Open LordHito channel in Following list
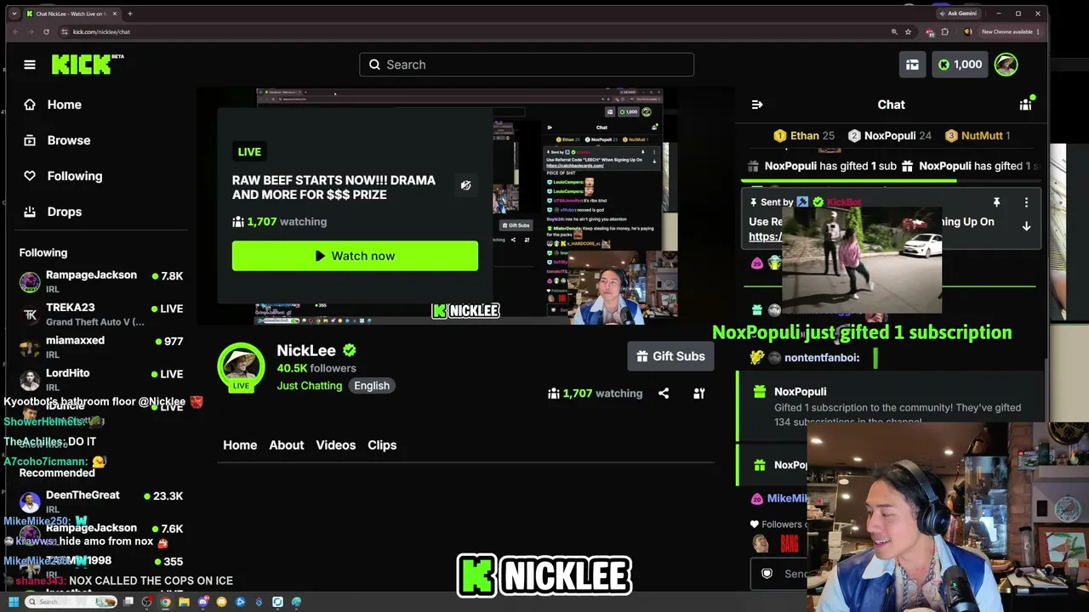The image size is (1089, 612). pos(101,379)
